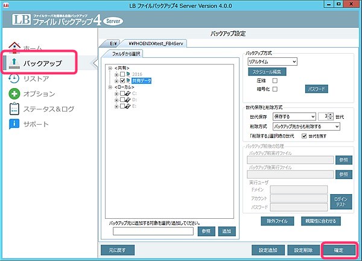
Task: Focus the backup source path input field
Action: [153, 231]
